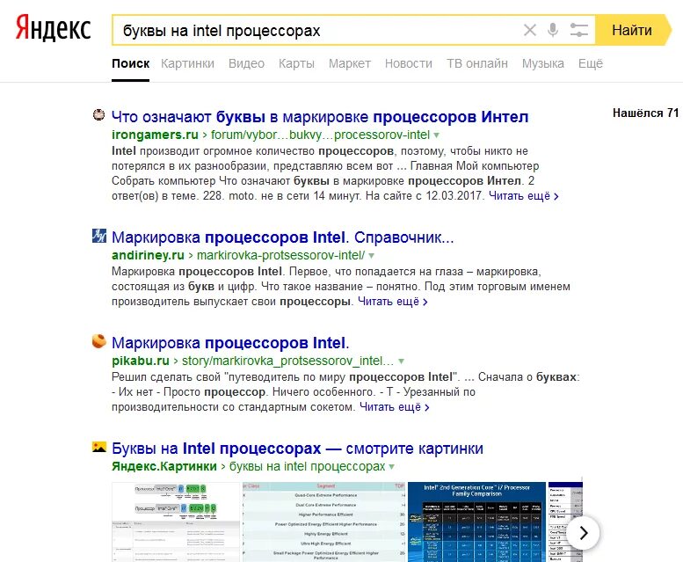Image resolution: width=683 pixels, height=562 pixels.
Task: Open partially visible fourth table thumbnail
Action: (565, 522)
